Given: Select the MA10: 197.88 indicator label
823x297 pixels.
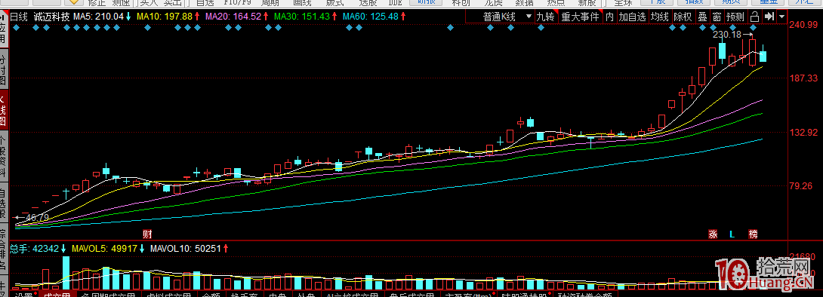Looking at the screenshot, I should [x=168, y=17].
